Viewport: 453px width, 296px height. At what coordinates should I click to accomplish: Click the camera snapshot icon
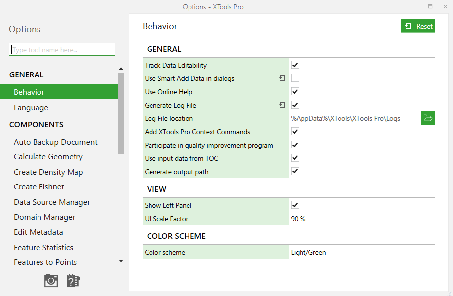(x=51, y=281)
